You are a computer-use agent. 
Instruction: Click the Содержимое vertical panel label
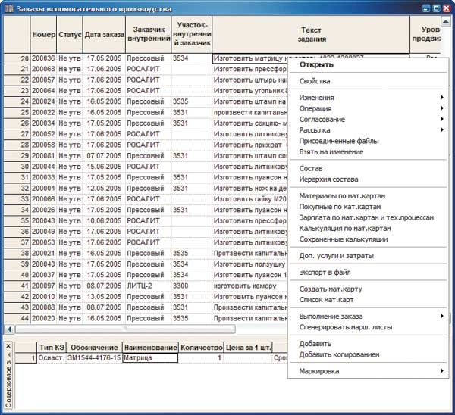point(8,384)
